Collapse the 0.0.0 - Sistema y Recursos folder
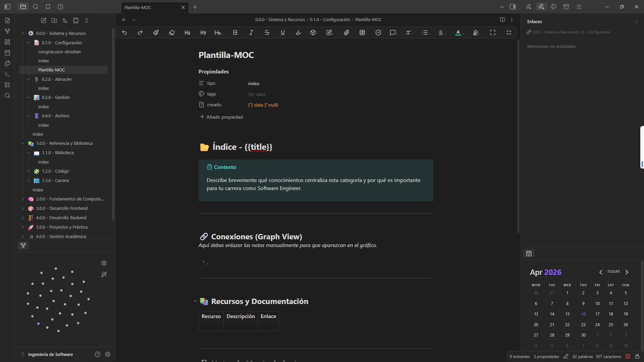Screen dimensions: 644x362 pyautogui.click(x=23, y=33)
